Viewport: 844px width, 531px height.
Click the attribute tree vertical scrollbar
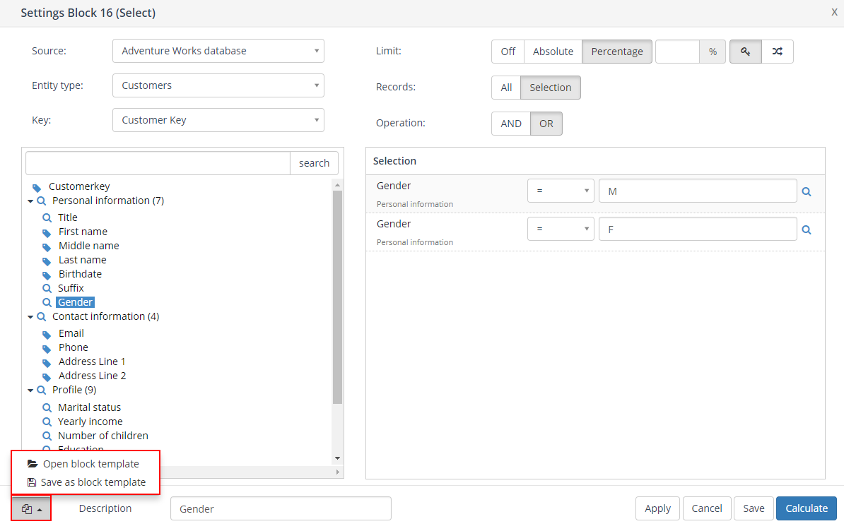tap(337, 297)
